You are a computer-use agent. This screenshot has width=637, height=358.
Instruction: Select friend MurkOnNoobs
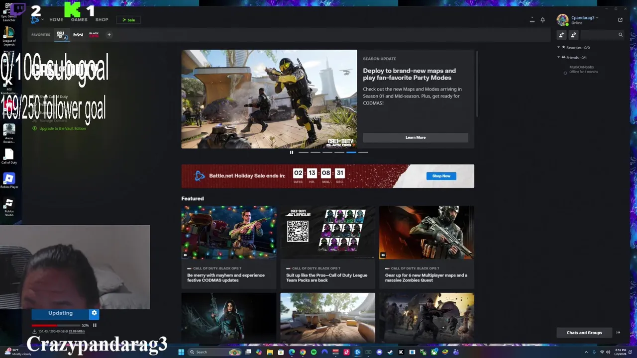click(x=581, y=69)
